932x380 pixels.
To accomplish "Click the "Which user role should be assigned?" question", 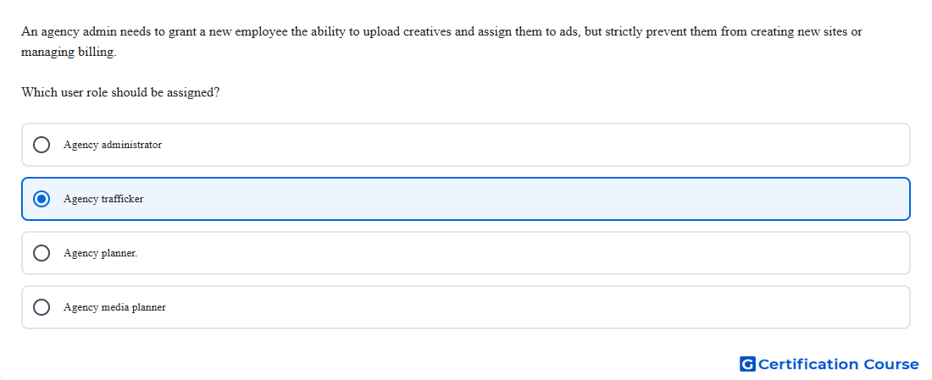I will [x=120, y=92].
